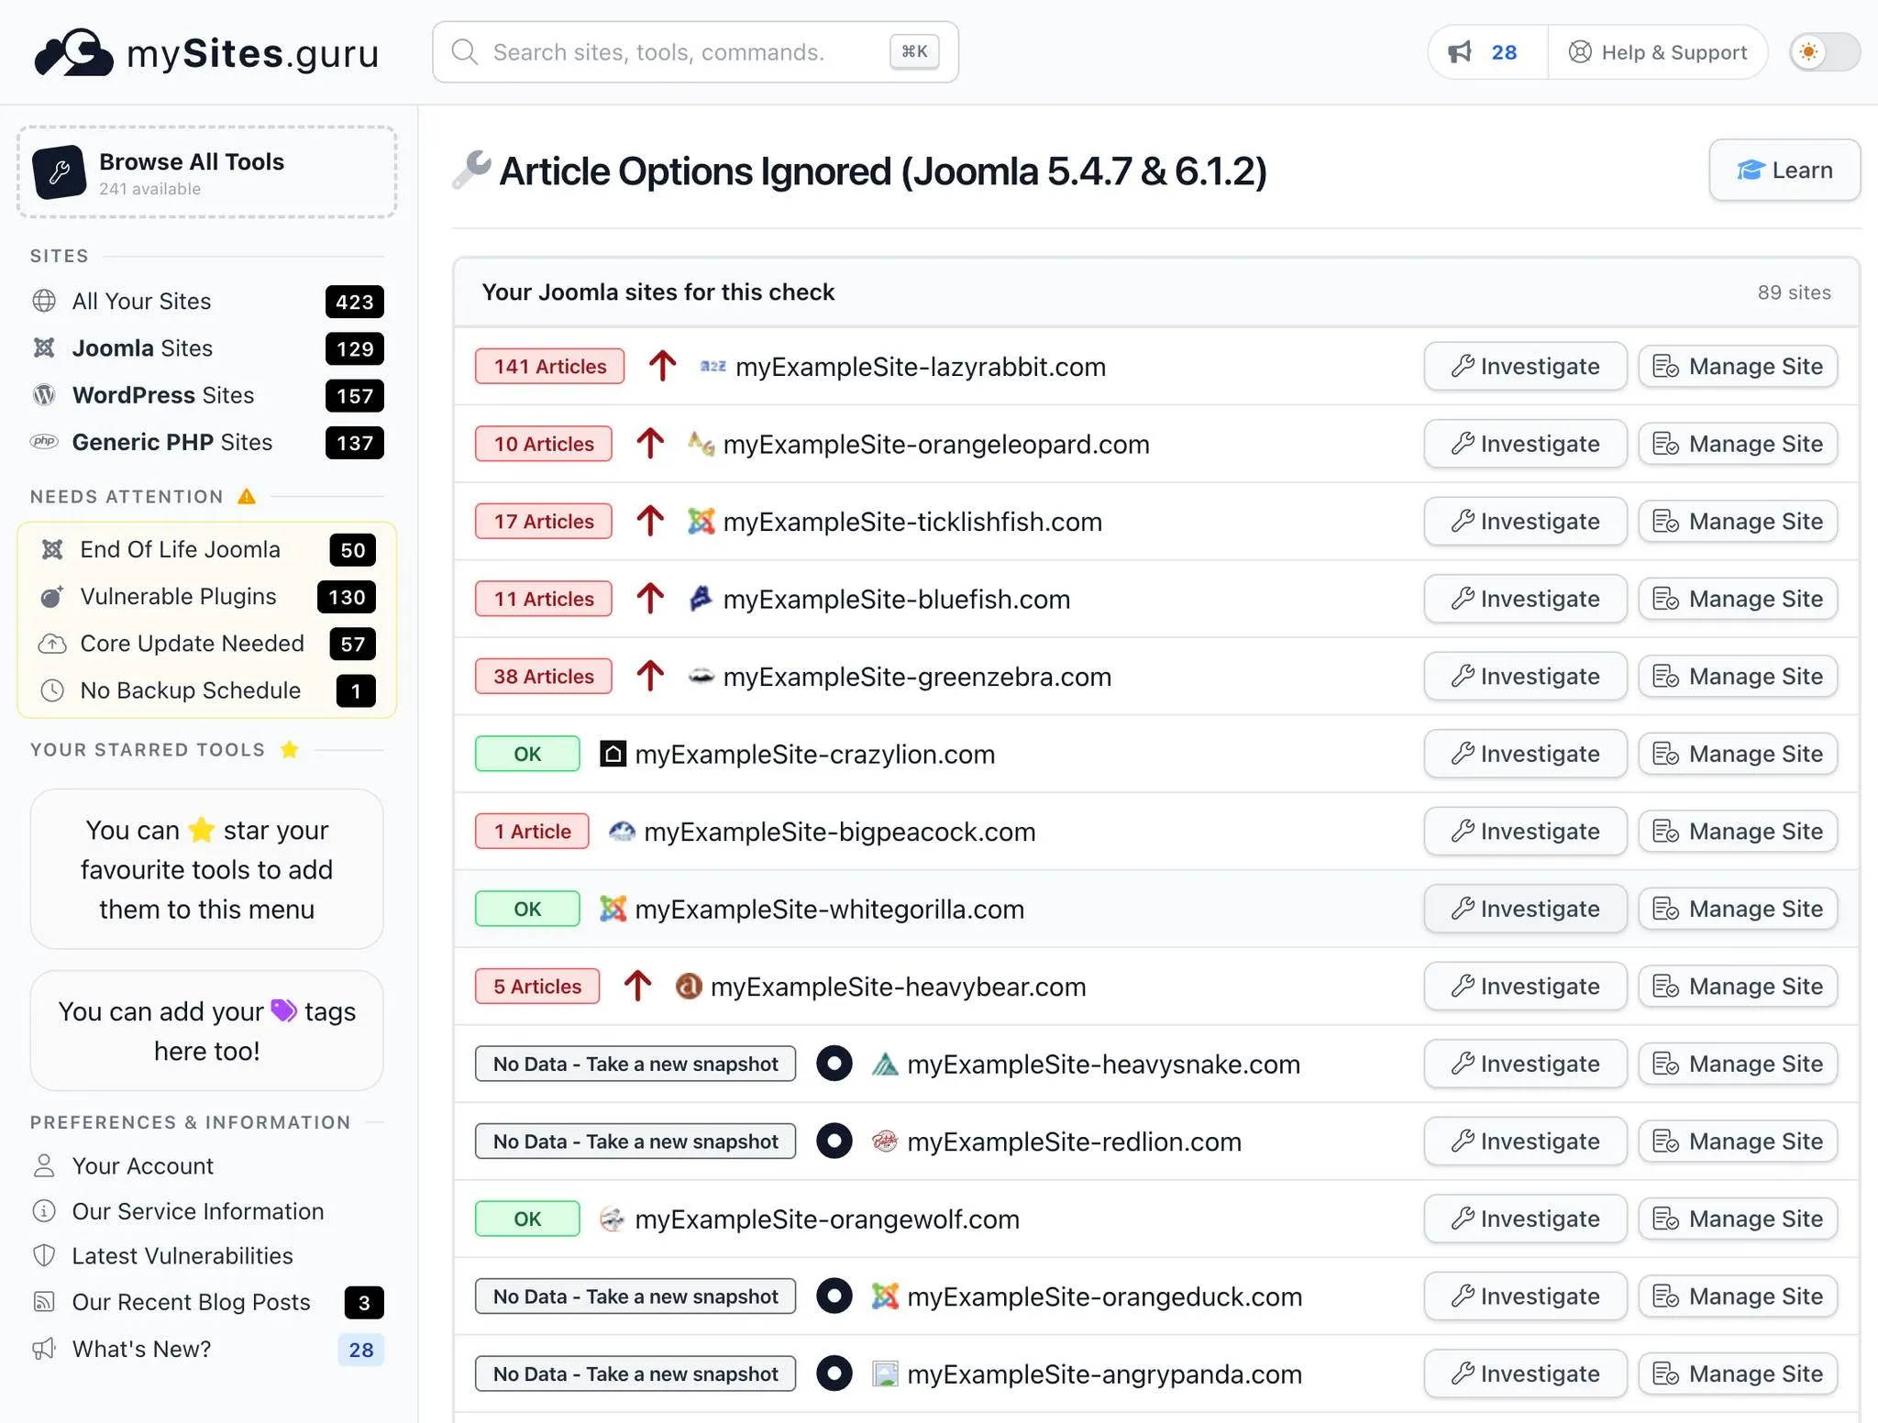The image size is (1878, 1423).
Task: Click the shield icon beside Latest Vulnerabilities
Action: point(44,1255)
